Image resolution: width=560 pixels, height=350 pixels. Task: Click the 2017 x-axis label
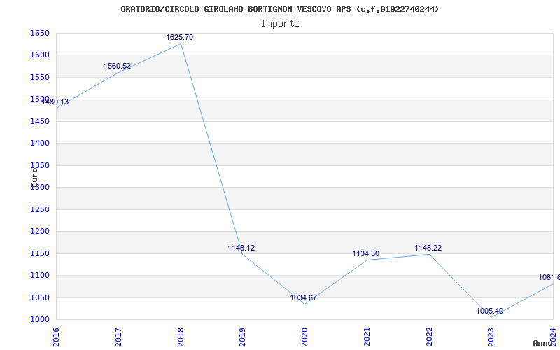tap(118, 337)
